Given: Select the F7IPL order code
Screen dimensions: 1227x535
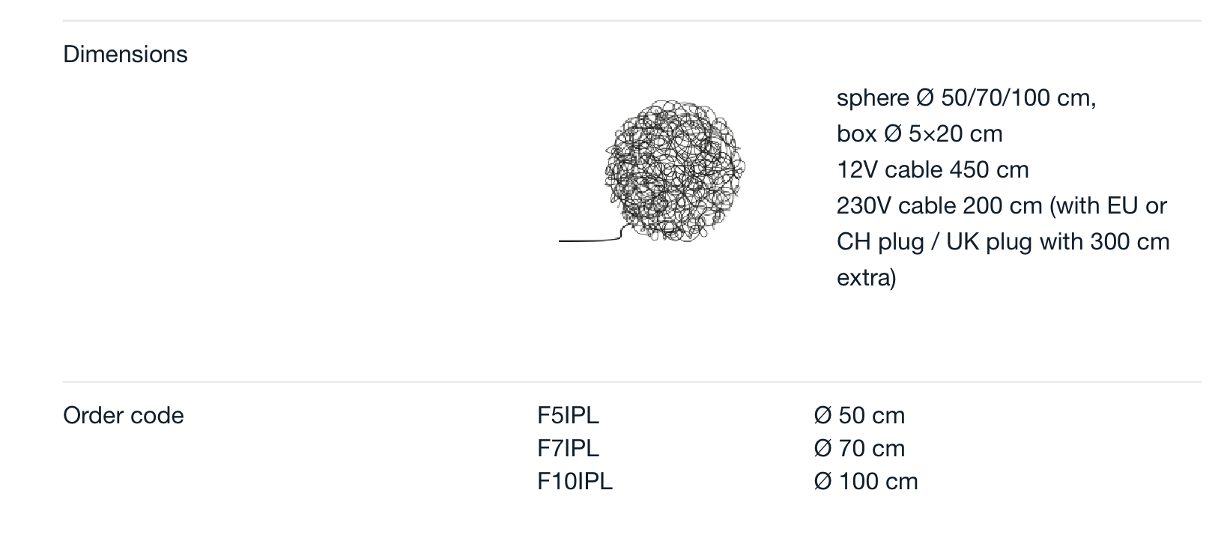Looking at the screenshot, I should tap(568, 448).
